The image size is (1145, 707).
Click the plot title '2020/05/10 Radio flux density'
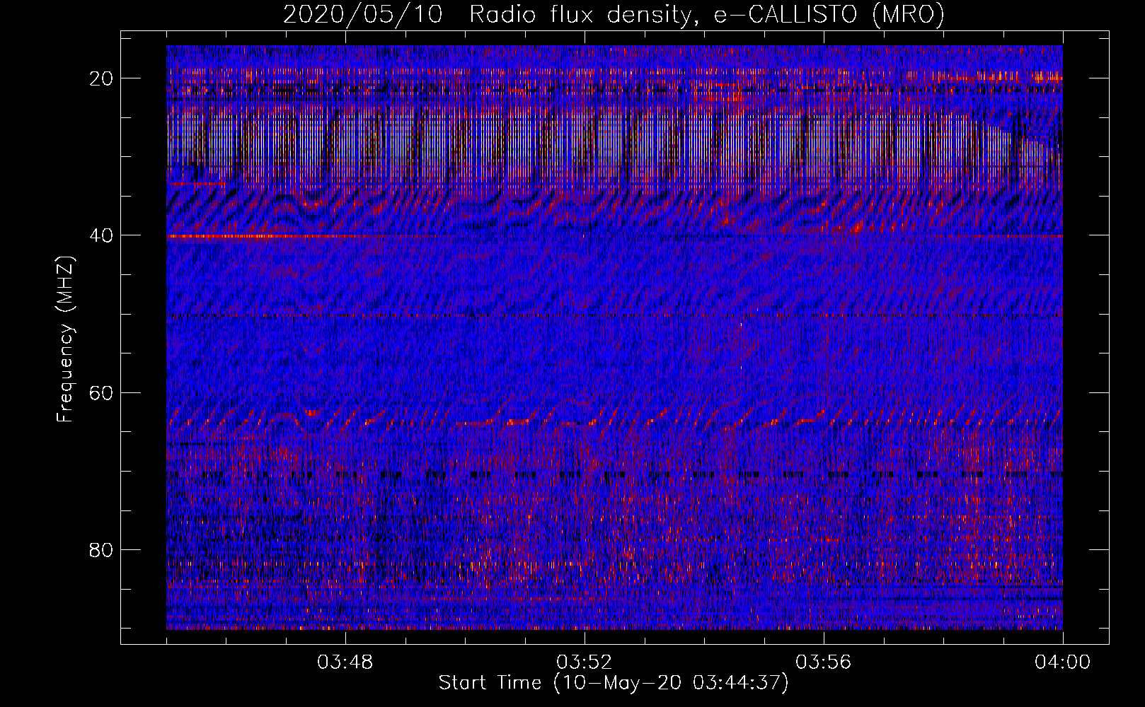click(x=614, y=14)
